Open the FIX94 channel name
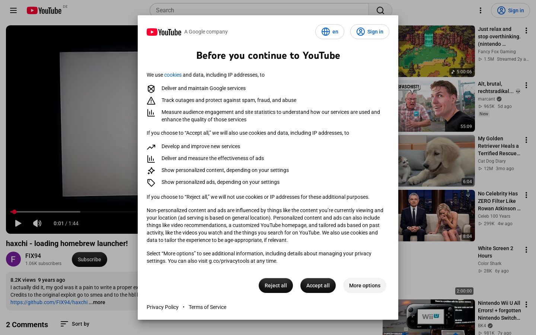 tap(33, 256)
